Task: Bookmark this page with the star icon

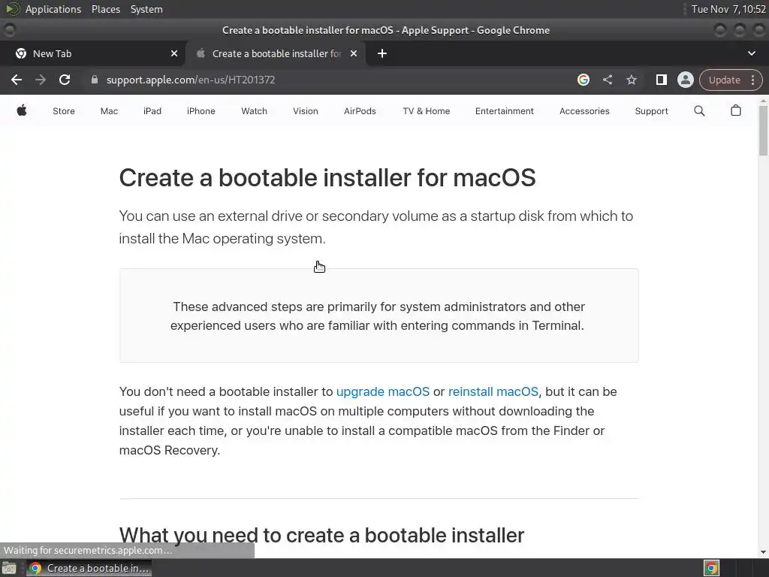Action: (x=631, y=80)
